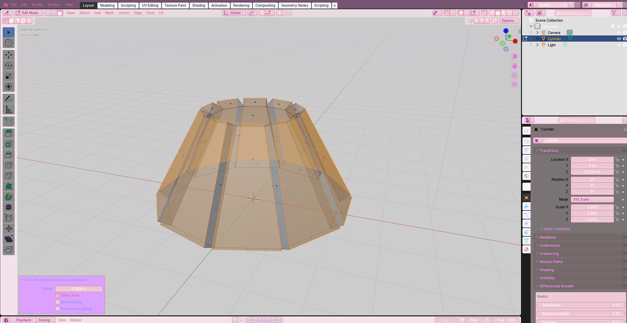Open the Modifiers properties tab

coord(526,206)
